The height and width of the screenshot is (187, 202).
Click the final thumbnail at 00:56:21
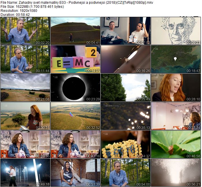(x=176, y=173)
